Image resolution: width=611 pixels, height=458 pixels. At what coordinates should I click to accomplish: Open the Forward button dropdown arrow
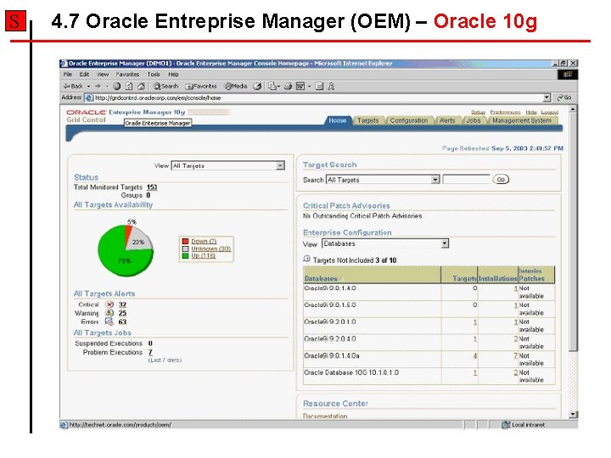pyautogui.click(x=107, y=86)
